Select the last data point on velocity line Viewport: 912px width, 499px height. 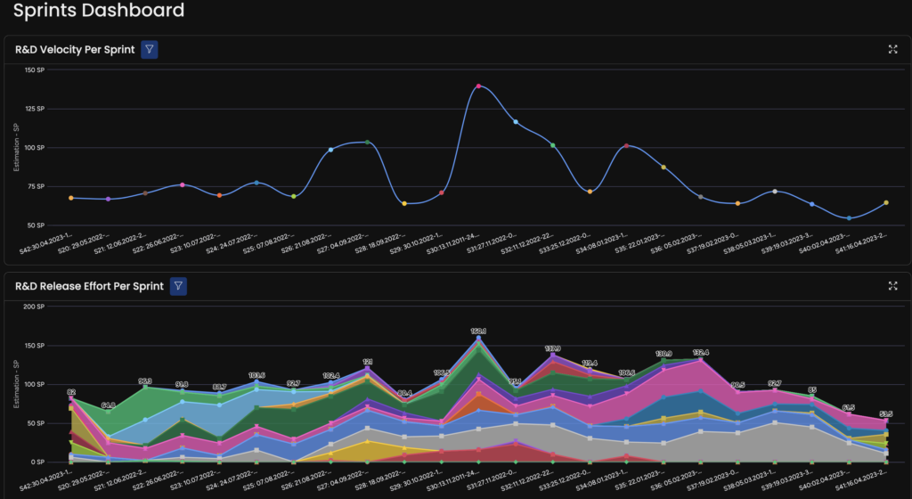(x=885, y=203)
